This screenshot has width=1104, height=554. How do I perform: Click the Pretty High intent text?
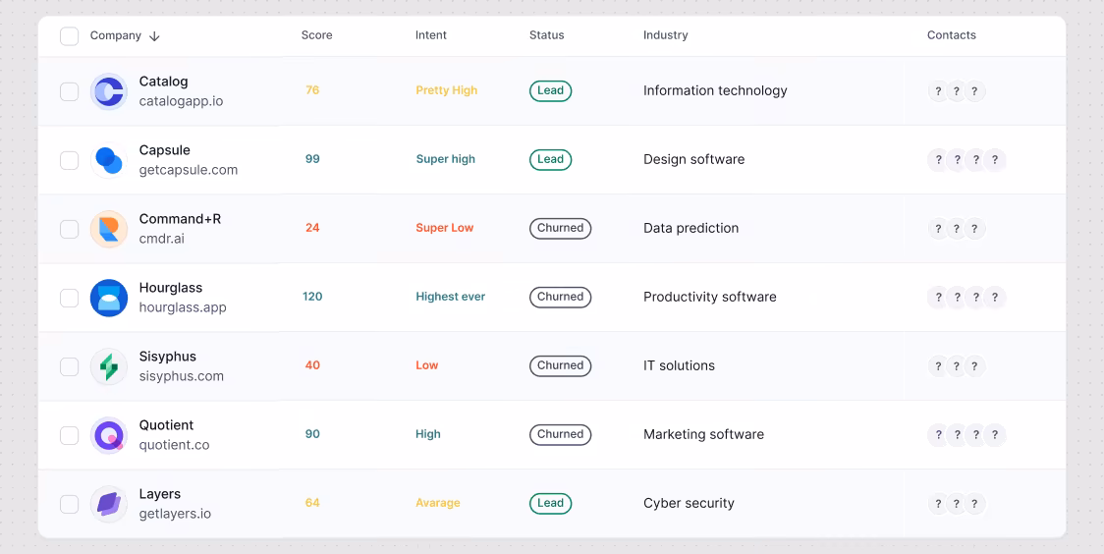446,90
